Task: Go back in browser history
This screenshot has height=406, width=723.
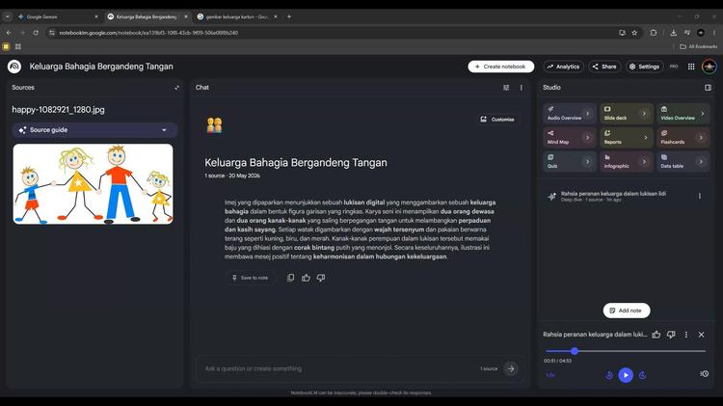Action: (x=9, y=33)
